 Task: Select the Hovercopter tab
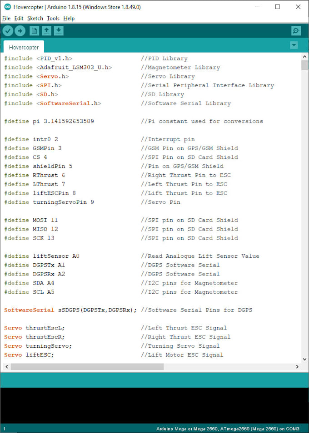[23, 47]
